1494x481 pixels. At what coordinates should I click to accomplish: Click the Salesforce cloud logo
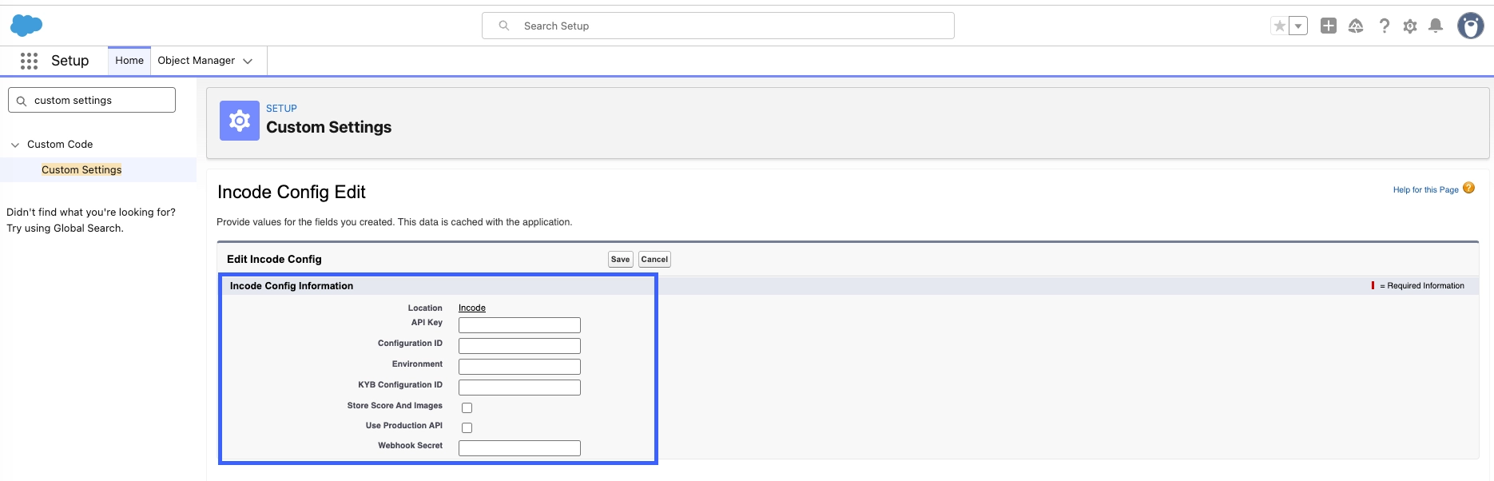point(26,26)
